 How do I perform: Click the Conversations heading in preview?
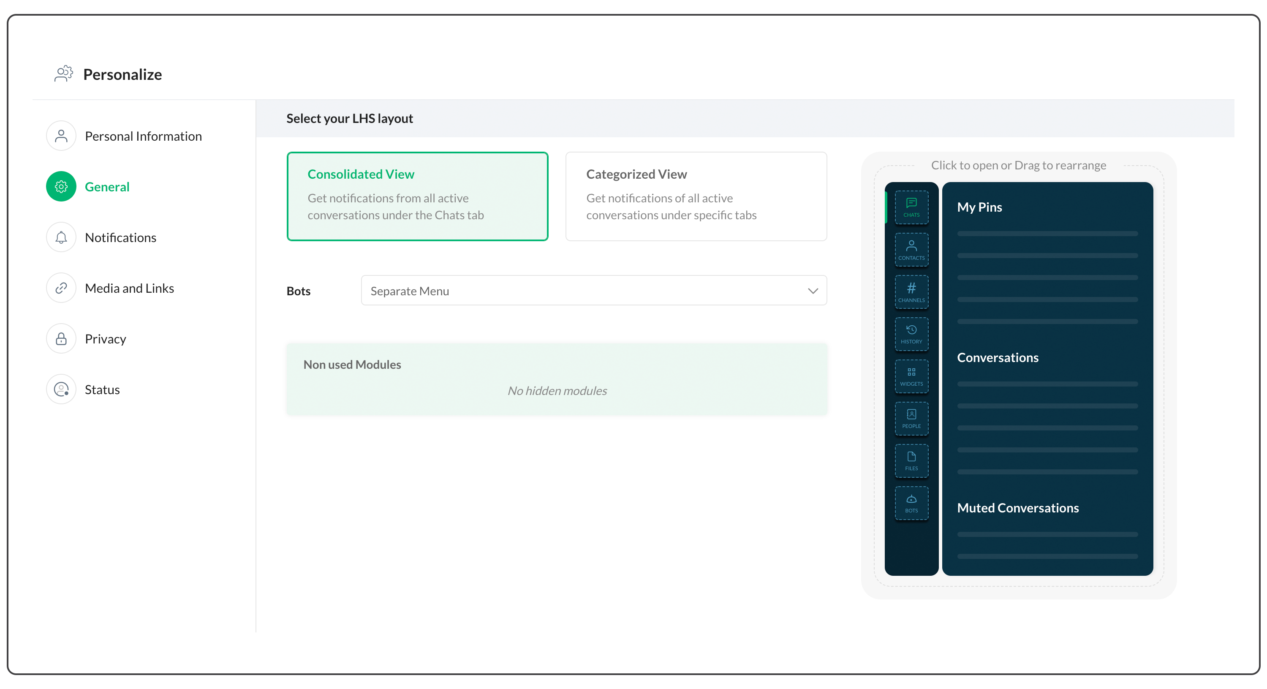point(998,358)
